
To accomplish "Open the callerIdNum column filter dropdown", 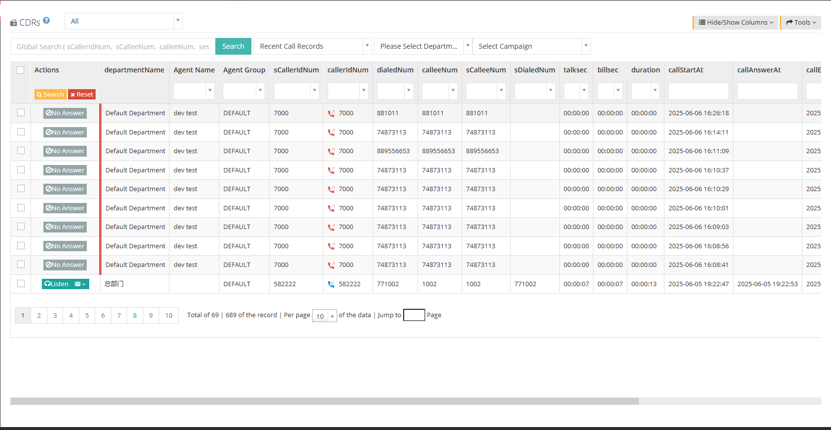I will 348,91.
